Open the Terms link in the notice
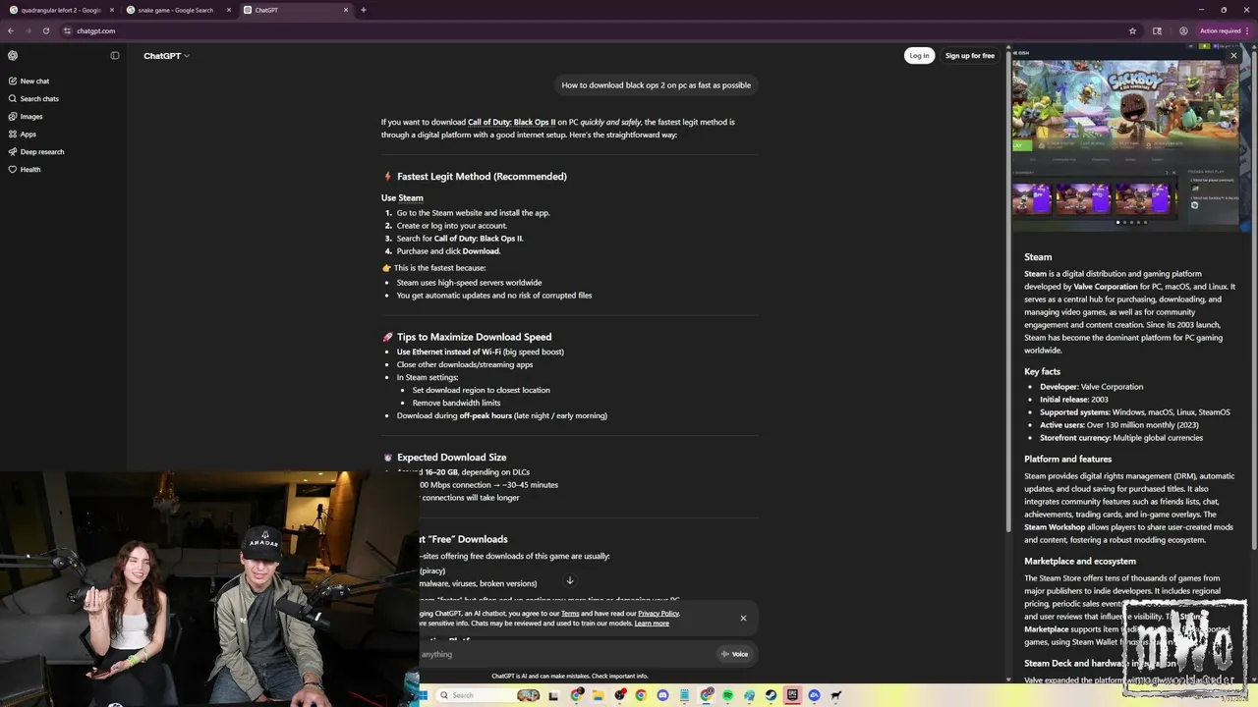Image resolution: width=1258 pixels, height=707 pixels. (x=570, y=613)
